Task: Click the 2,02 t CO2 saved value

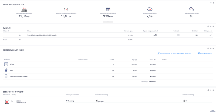Action: pos(150,16)
